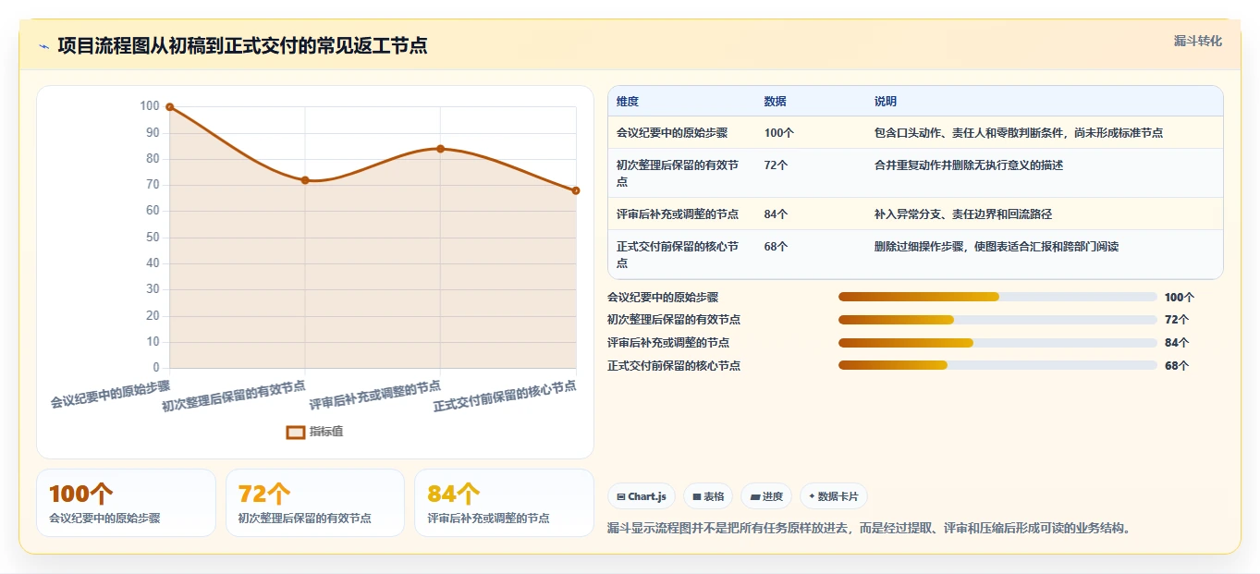Click the 100个 cell in the table
This screenshot has height=574, width=1260.
(779, 133)
